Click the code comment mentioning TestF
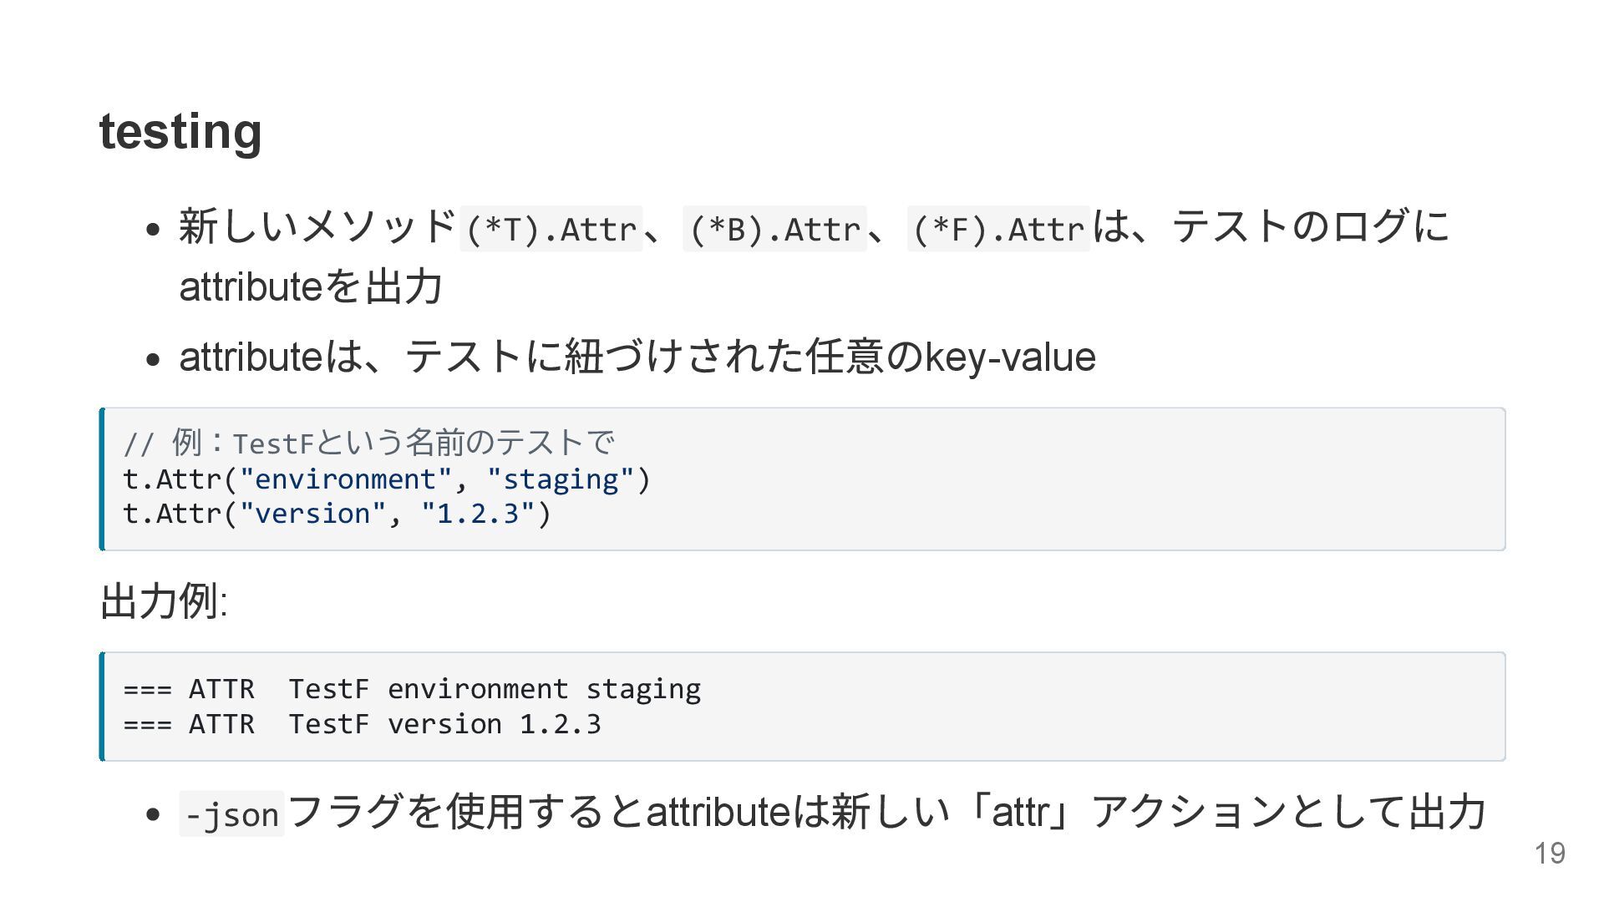 point(368,443)
